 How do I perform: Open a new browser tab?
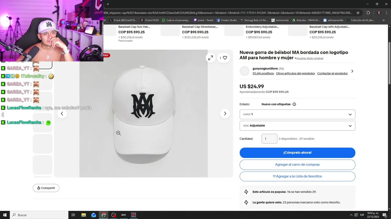coord(108,4)
